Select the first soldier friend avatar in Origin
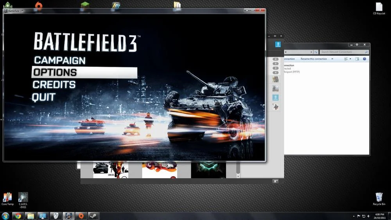Viewport: 391px width, 220px height. tap(276, 79)
